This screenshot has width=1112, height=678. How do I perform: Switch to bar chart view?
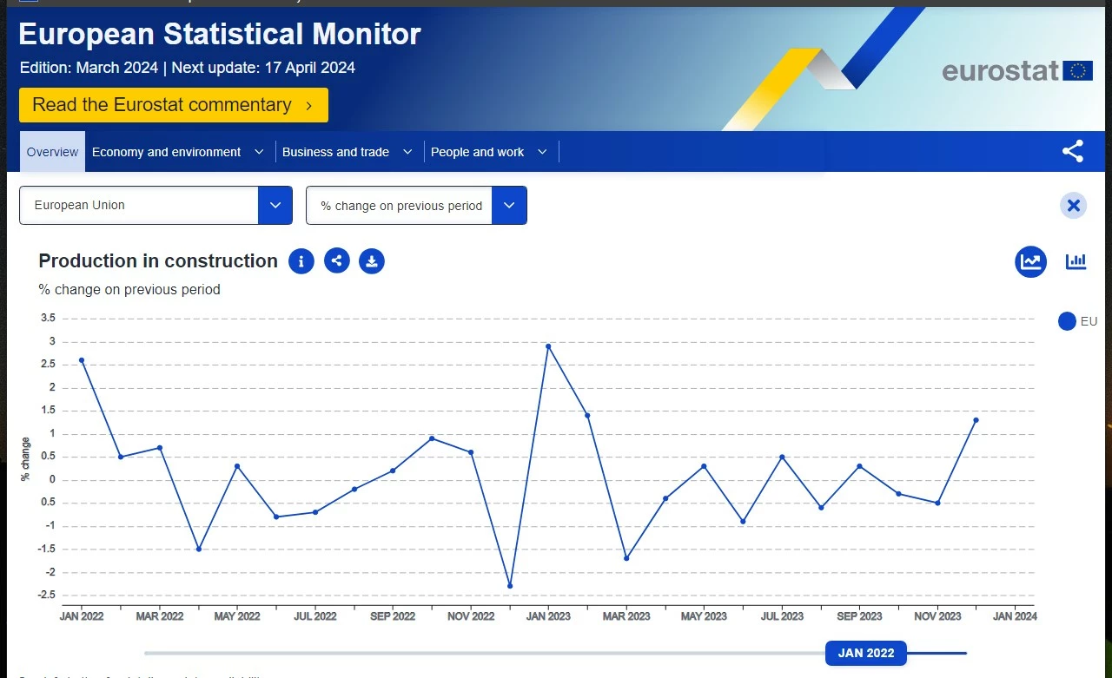click(x=1076, y=261)
